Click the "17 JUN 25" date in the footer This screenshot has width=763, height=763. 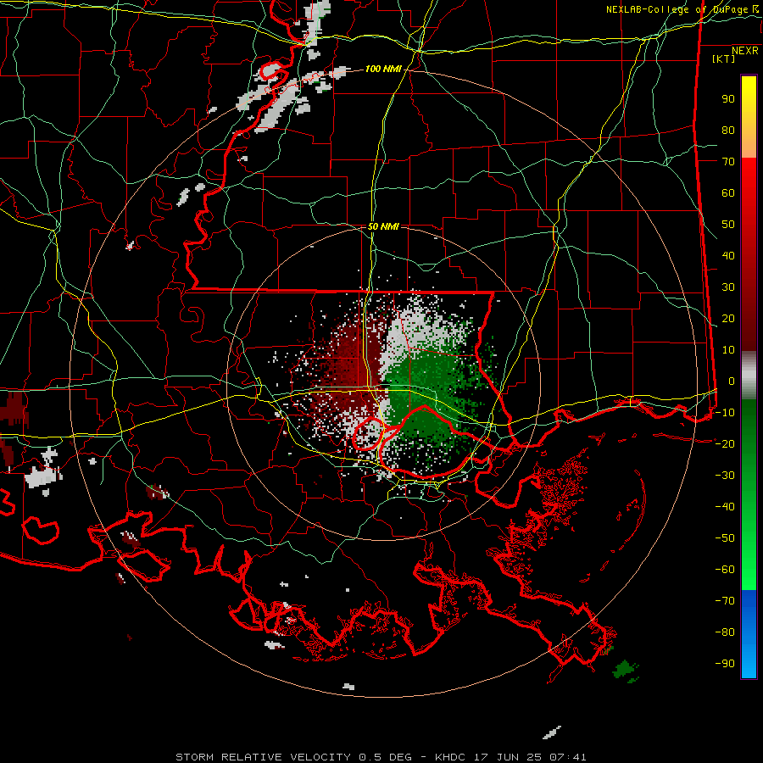[x=508, y=757]
